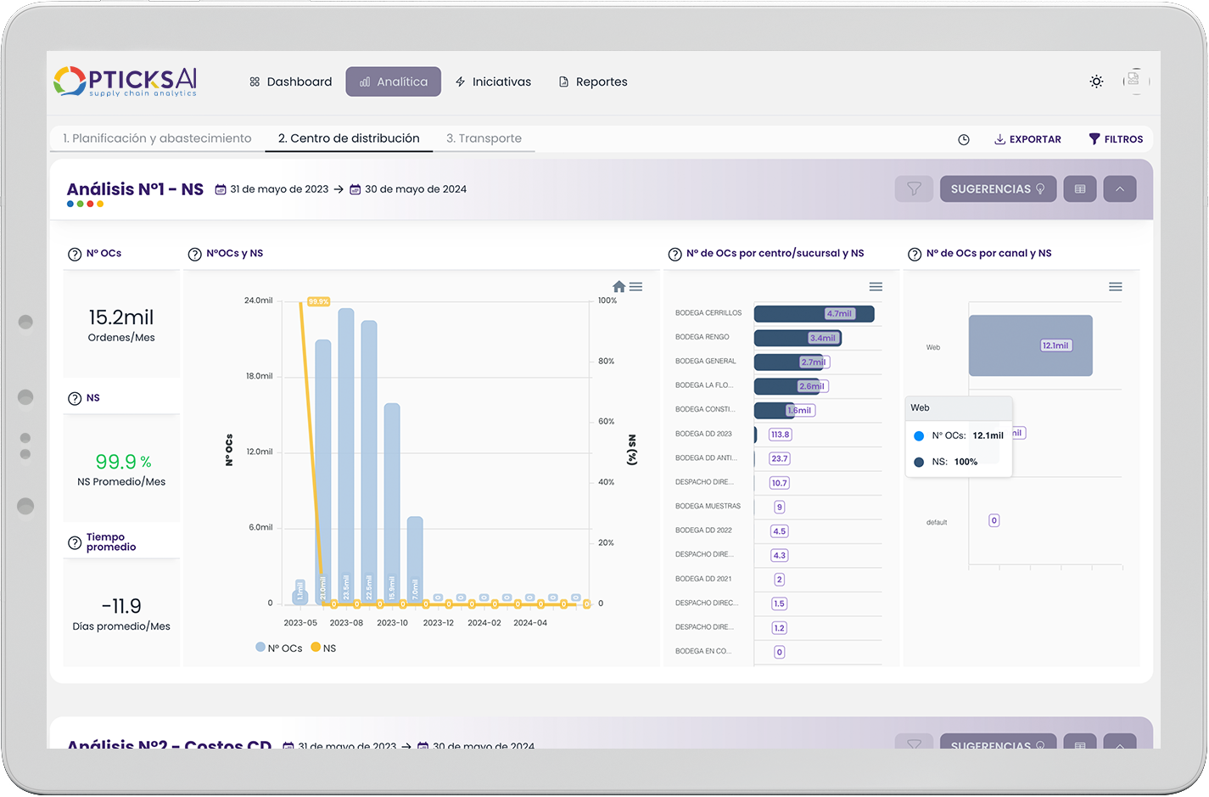
Task: Click the EXPORTAR button
Action: (1027, 139)
